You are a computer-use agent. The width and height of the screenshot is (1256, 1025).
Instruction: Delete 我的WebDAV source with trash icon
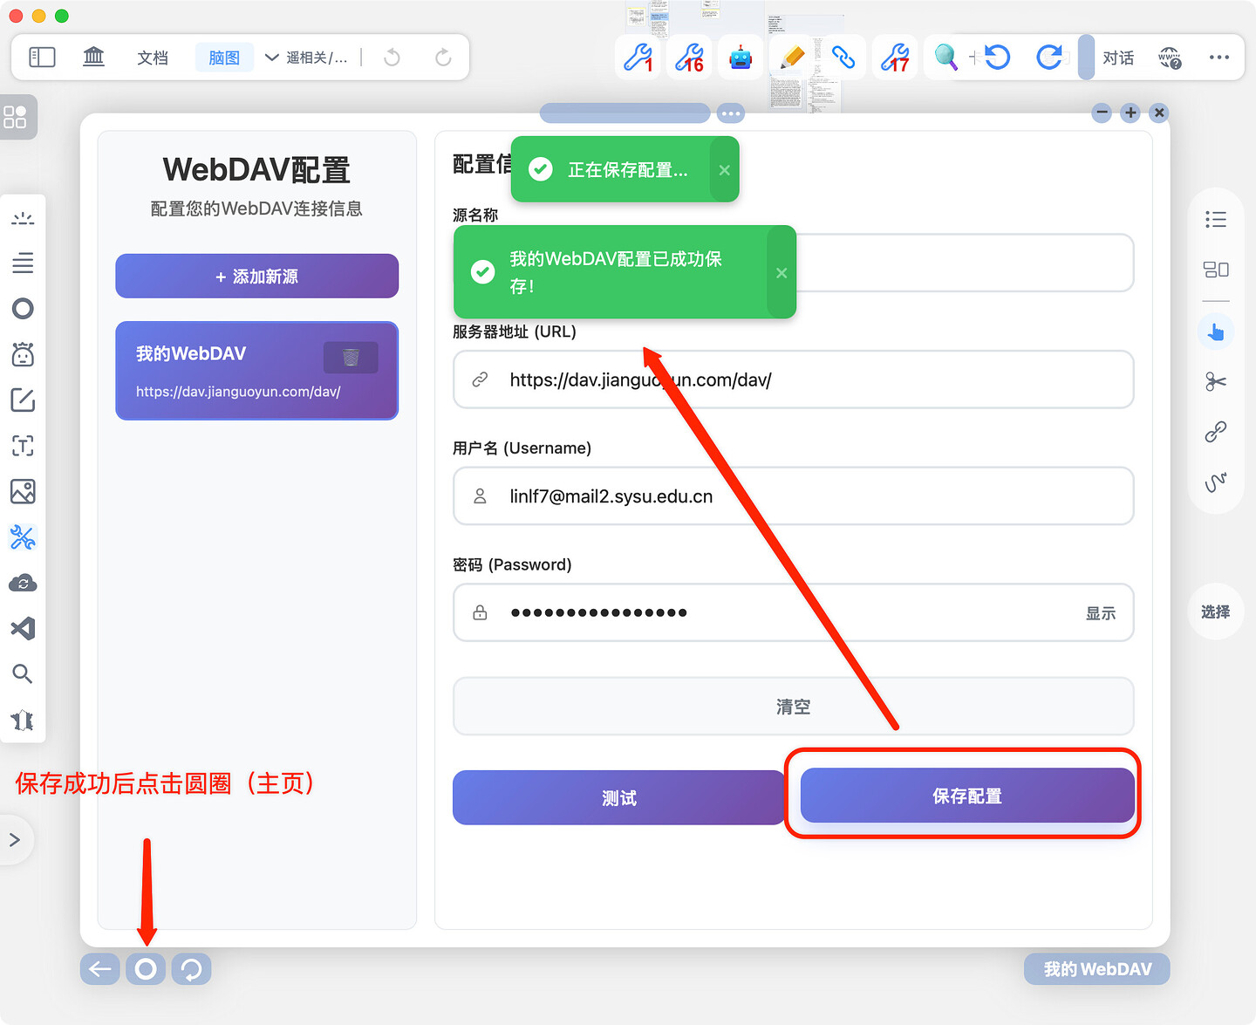[x=351, y=357]
